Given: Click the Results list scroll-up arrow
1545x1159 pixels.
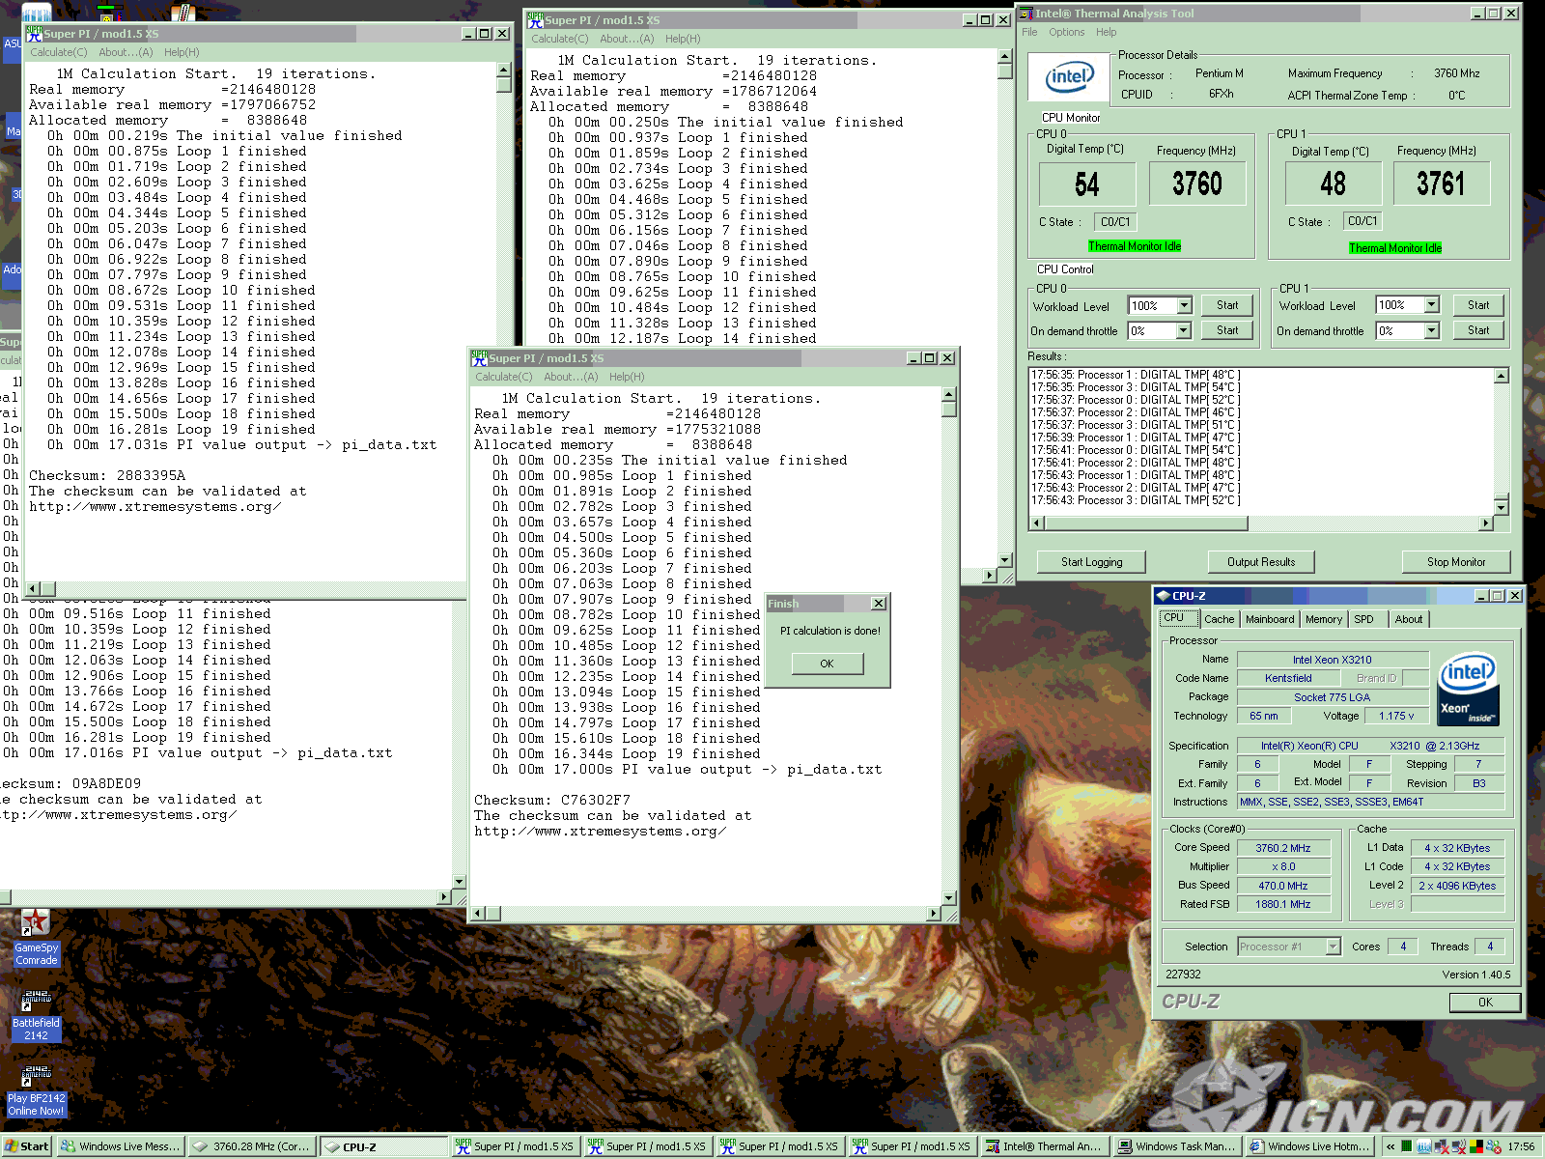Looking at the screenshot, I should [x=1501, y=376].
